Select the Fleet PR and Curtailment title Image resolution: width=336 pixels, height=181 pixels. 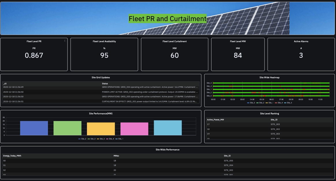point(168,19)
